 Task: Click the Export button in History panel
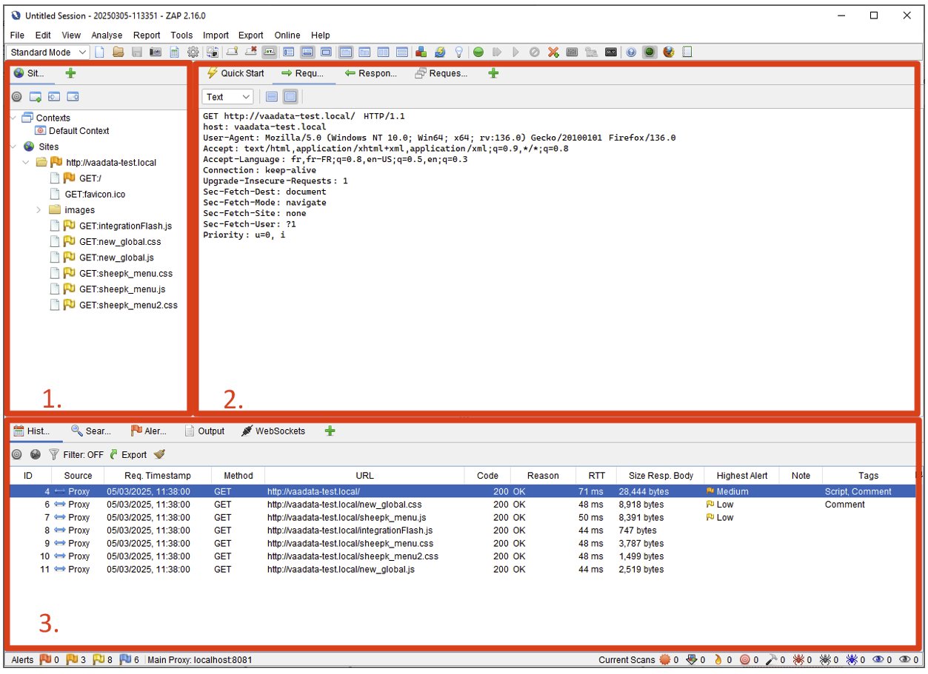click(x=128, y=455)
